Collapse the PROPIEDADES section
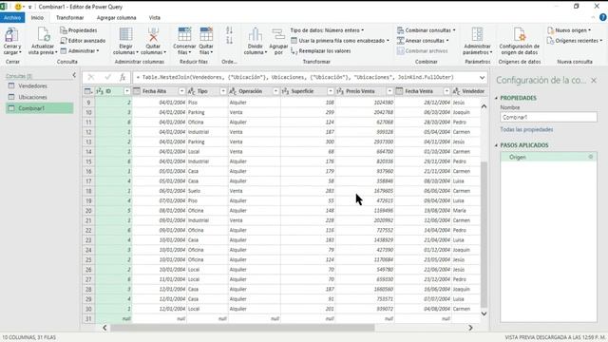 (x=496, y=98)
